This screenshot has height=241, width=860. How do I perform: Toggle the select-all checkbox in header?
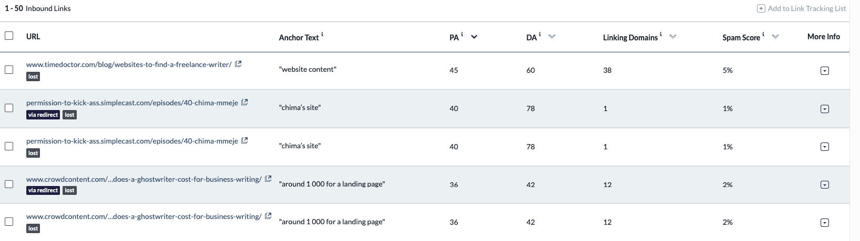tap(9, 36)
